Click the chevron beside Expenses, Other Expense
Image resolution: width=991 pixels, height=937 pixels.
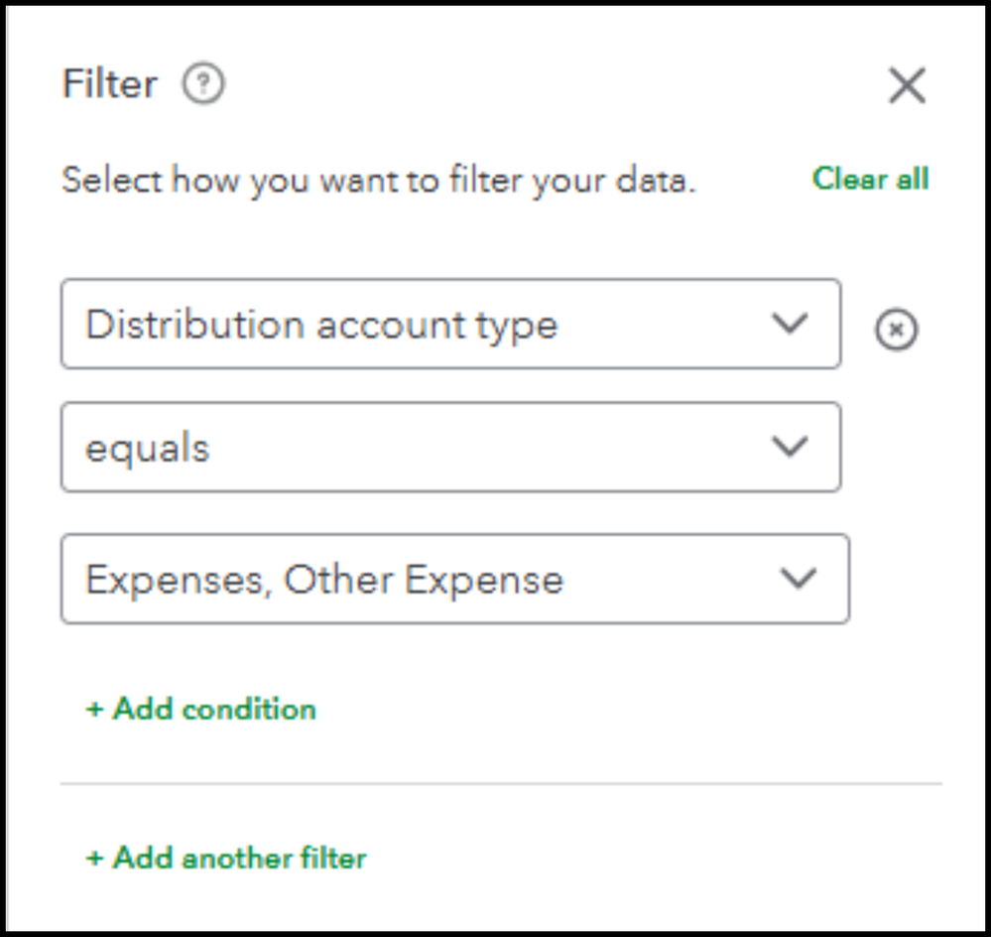(798, 580)
